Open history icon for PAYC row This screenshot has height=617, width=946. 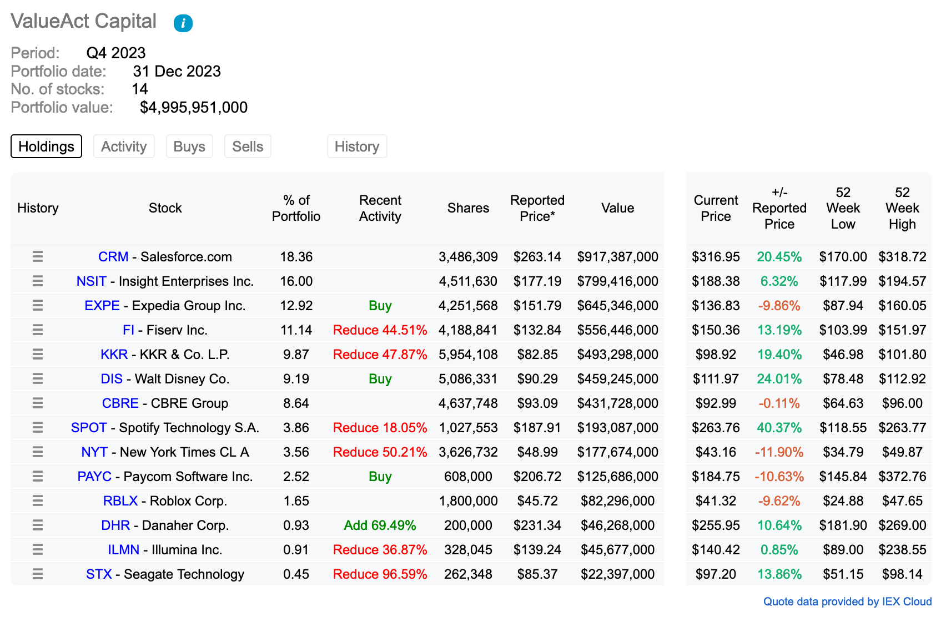(38, 476)
